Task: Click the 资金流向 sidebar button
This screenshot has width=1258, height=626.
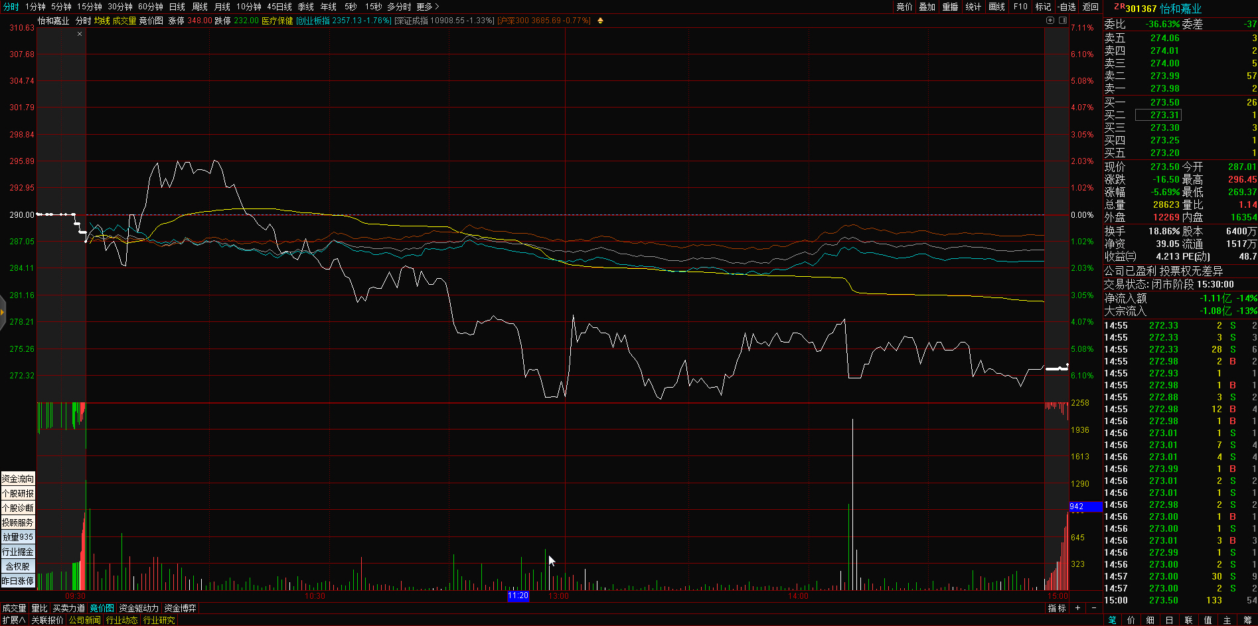Action: pyautogui.click(x=18, y=479)
